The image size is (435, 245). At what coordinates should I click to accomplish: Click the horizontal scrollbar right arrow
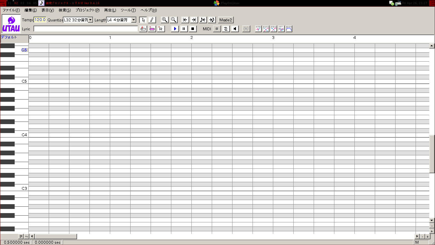[417, 236]
